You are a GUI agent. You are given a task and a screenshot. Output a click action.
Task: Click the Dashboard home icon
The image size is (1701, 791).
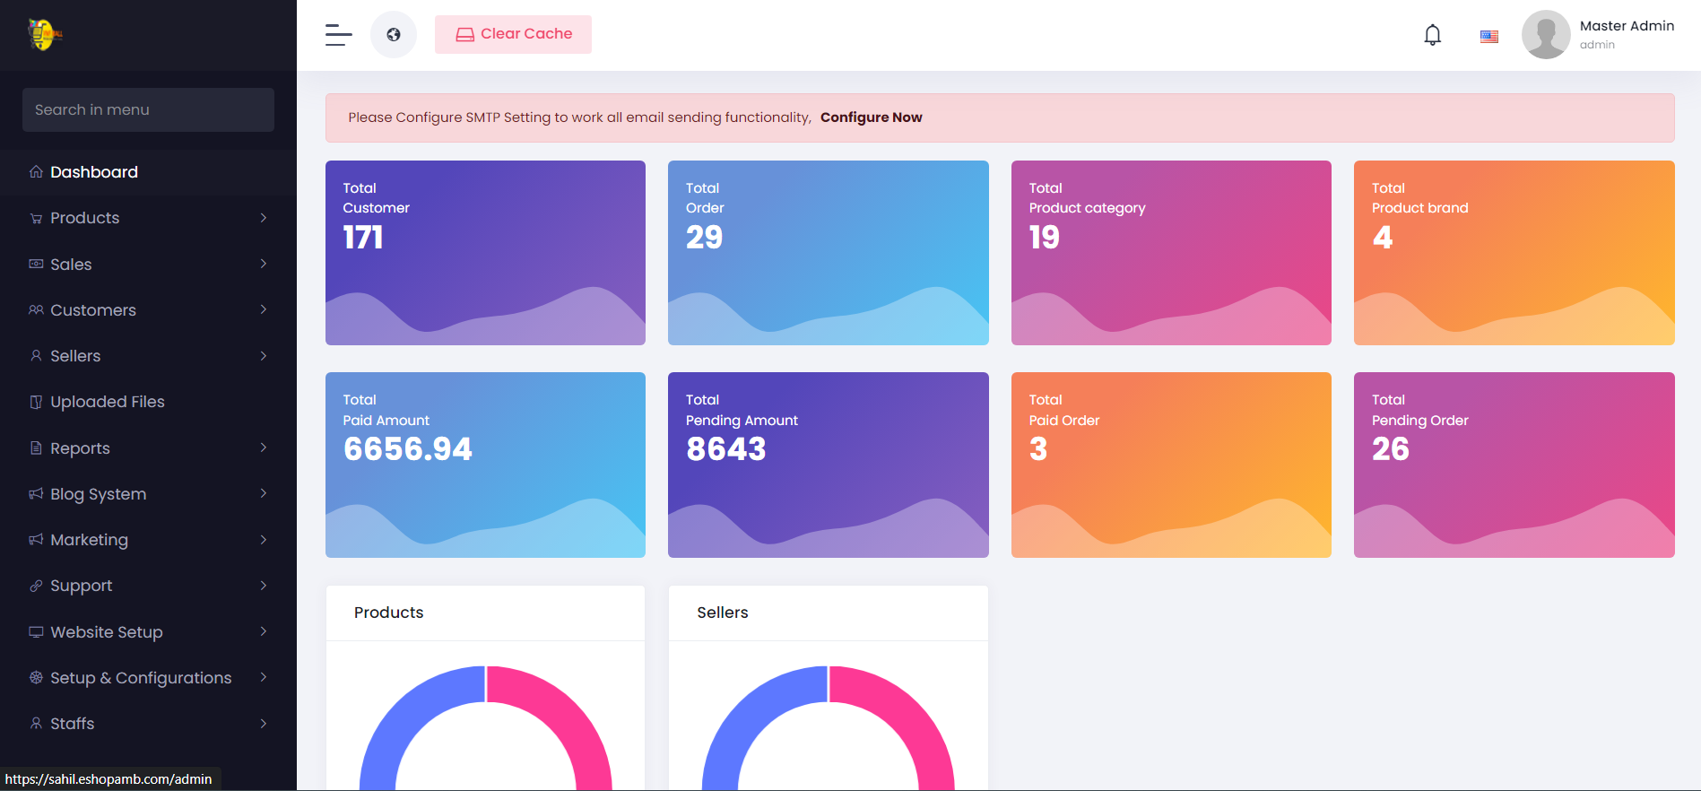tap(36, 172)
